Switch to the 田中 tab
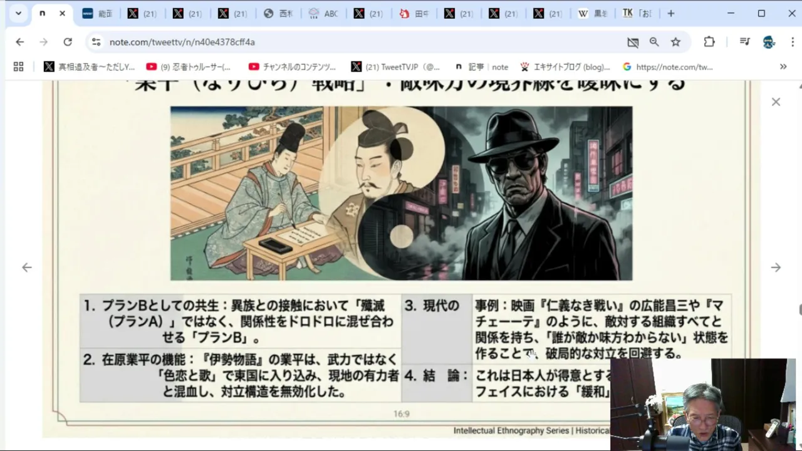 coord(414,13)
